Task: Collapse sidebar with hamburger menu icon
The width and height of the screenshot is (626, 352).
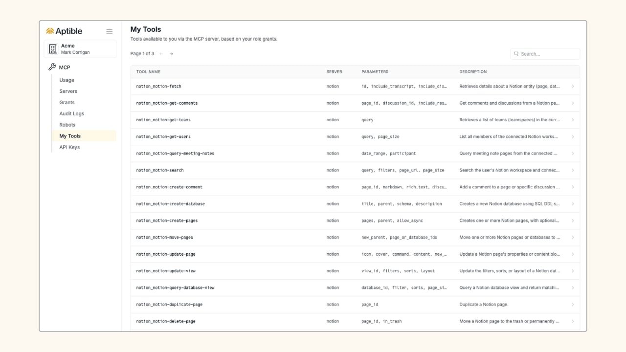Action: pos(110,31)
